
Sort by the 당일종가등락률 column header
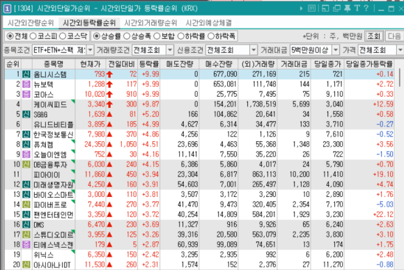coord(369,64)
